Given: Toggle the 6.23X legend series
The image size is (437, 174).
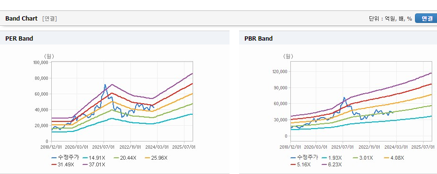Looking at the screenshot, I should pyautogui.click(x=332, y=164).
